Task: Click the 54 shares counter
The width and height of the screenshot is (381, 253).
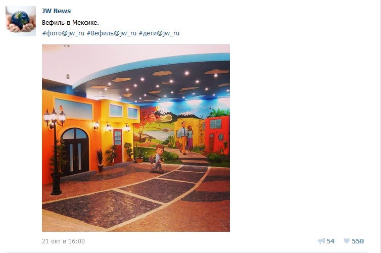Action: [330, 241]
